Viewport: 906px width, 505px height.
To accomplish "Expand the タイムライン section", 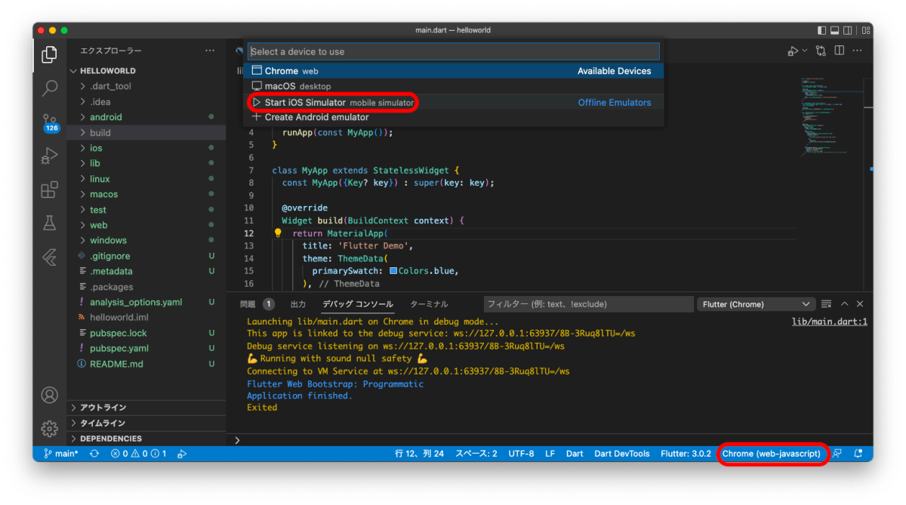I will 146,423.
